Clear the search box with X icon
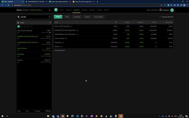 50,17
